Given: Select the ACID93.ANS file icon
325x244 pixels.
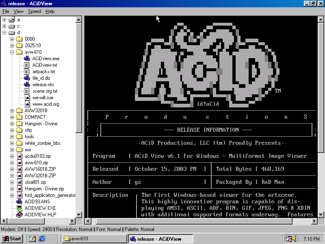Looking at the screenshot, I should [19, 202].
